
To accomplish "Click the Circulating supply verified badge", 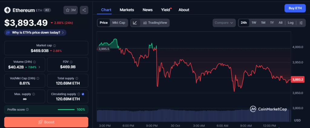I will click(83, 94).
